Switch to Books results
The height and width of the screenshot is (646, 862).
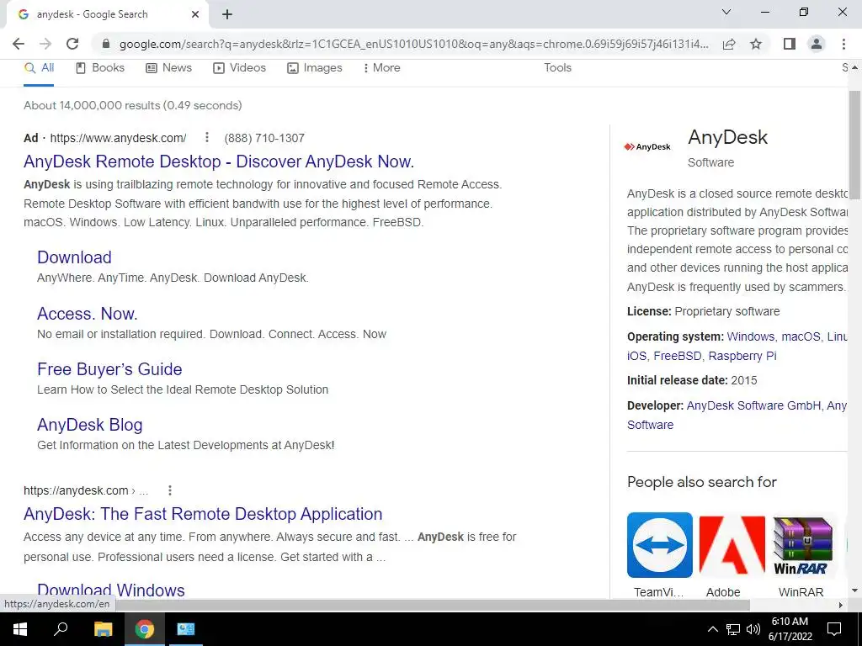[x=100, y=67]
